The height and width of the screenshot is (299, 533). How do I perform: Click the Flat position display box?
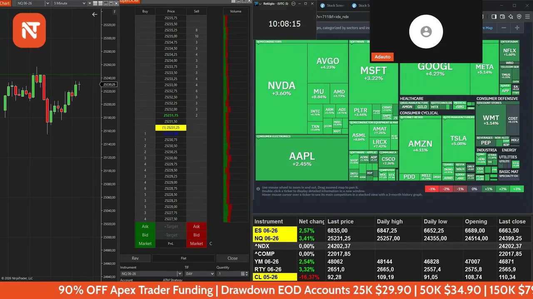point(183,258)
